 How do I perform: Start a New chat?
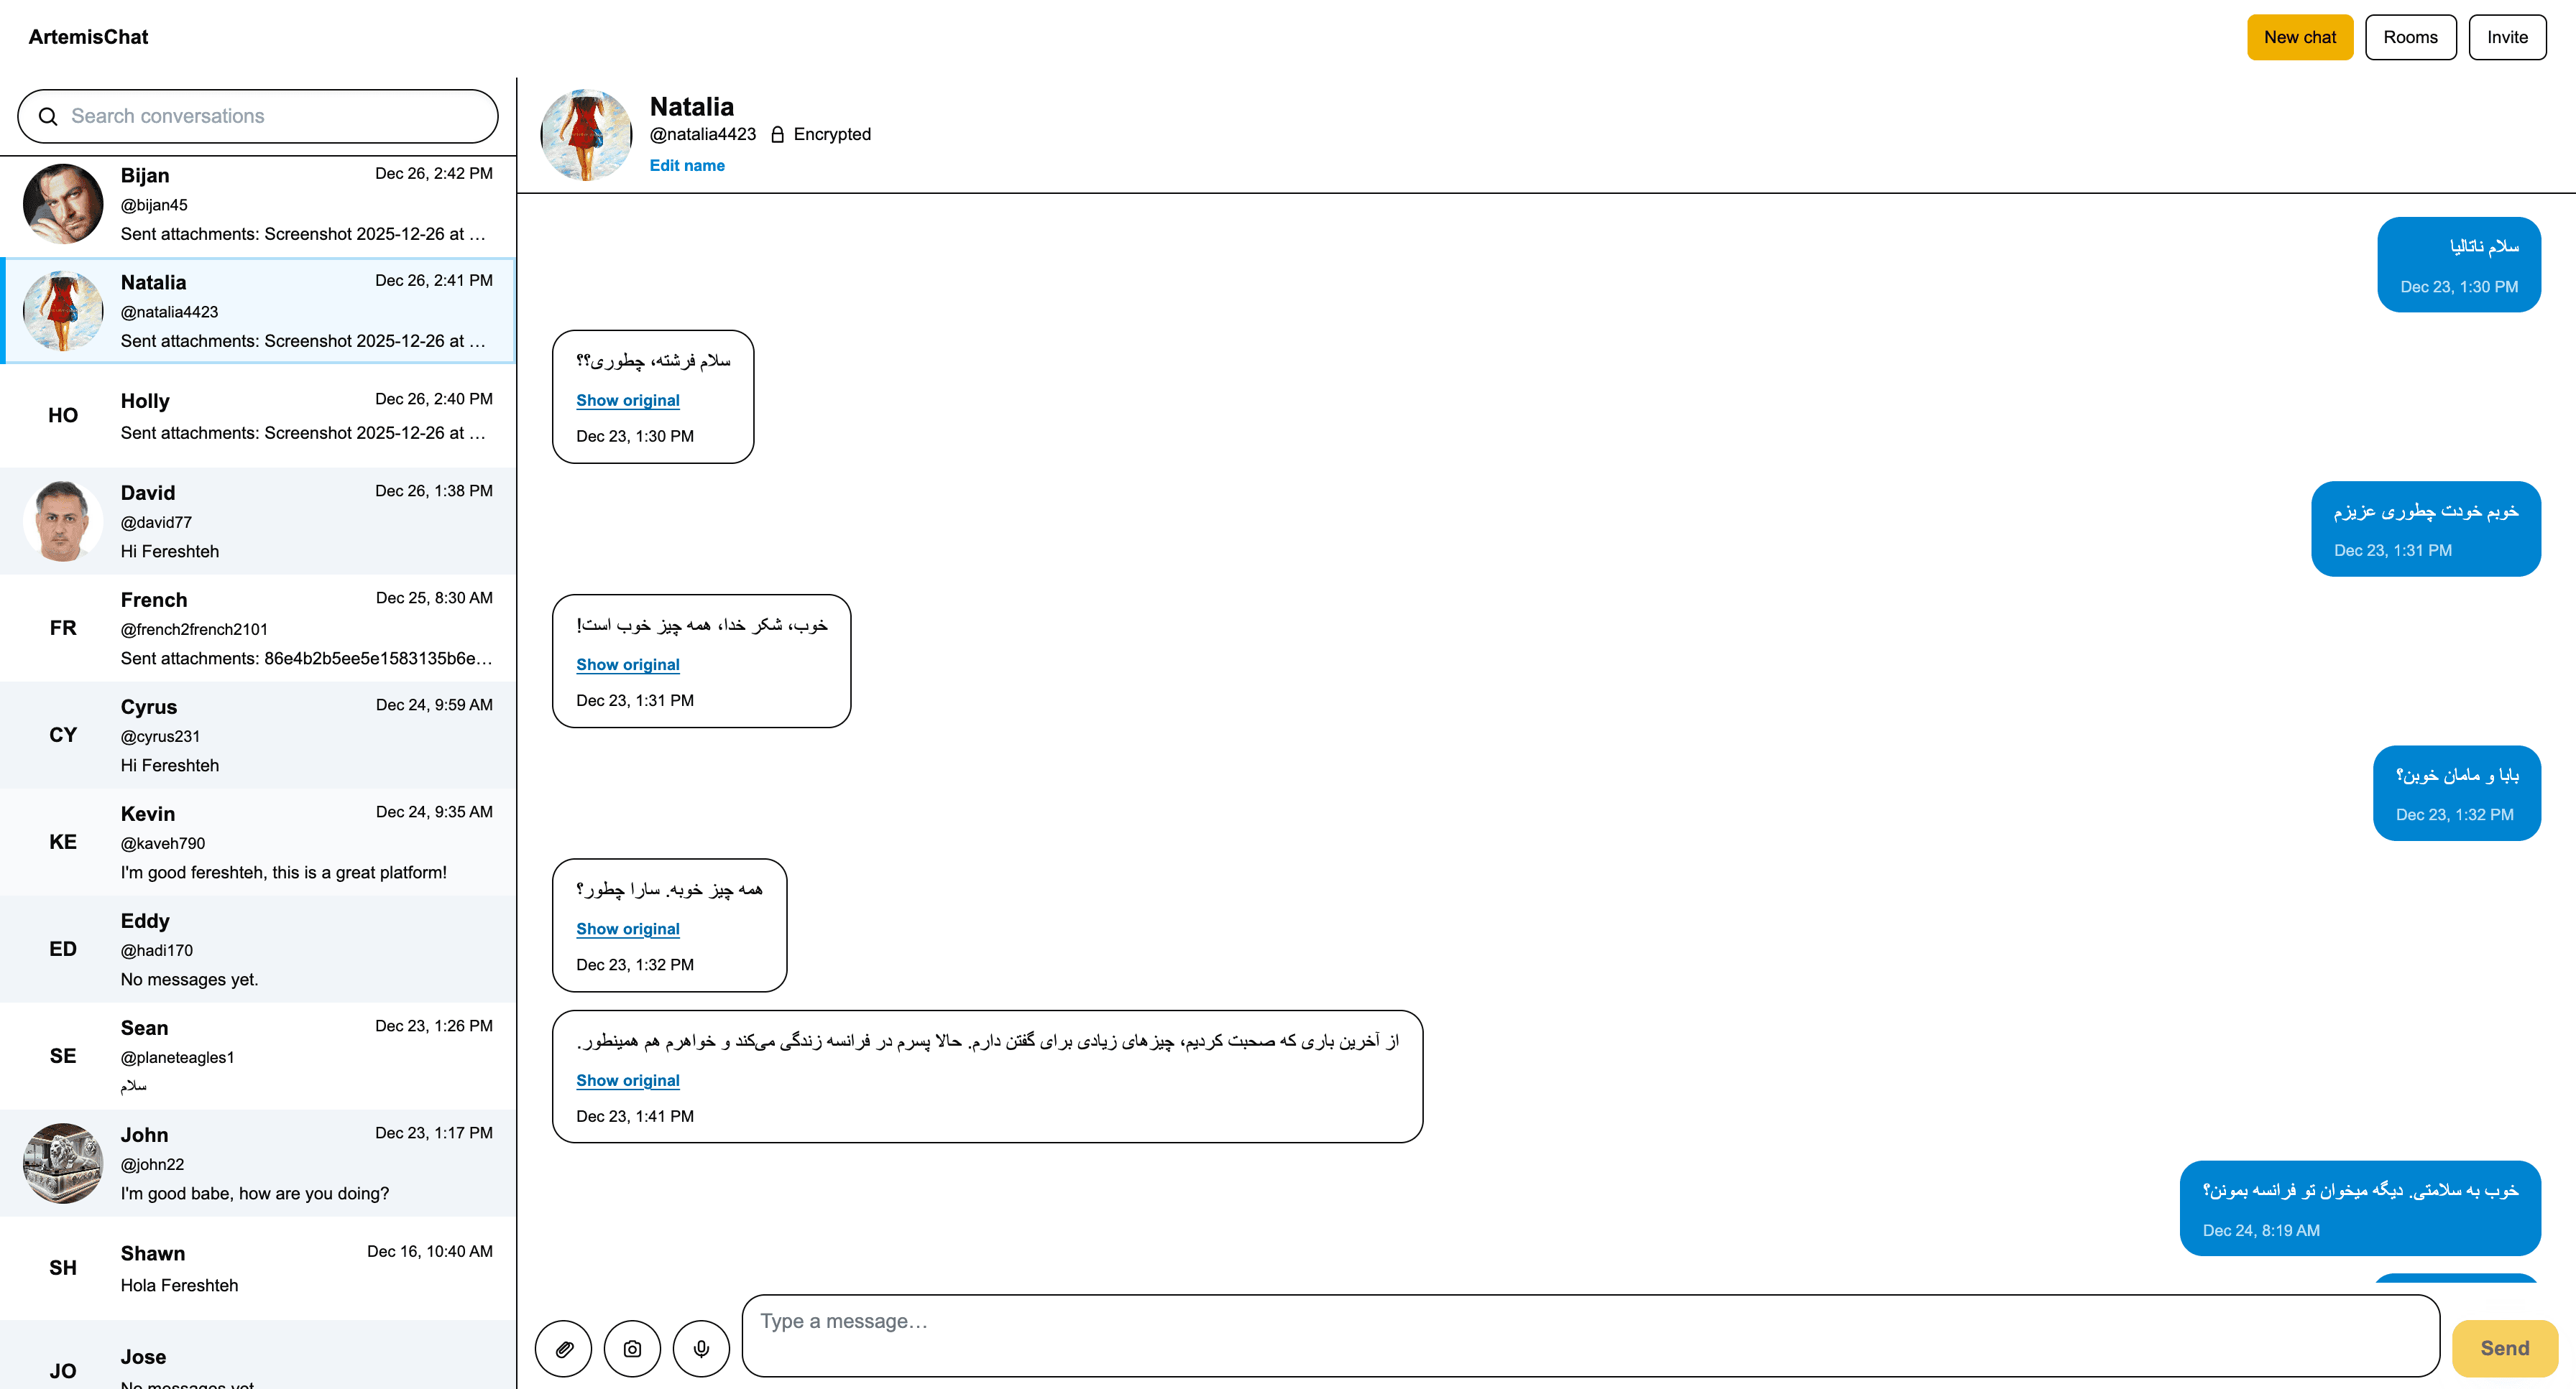[x=2300, y=37]
